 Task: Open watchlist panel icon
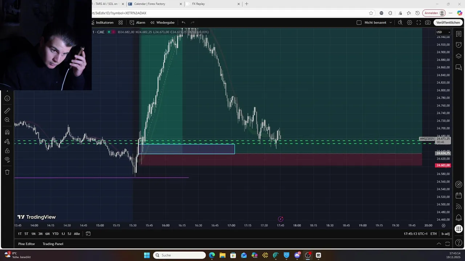point(458,34)
